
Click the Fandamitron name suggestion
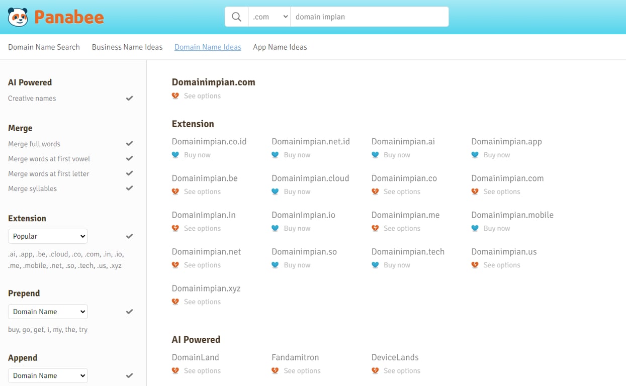[295, 358]
